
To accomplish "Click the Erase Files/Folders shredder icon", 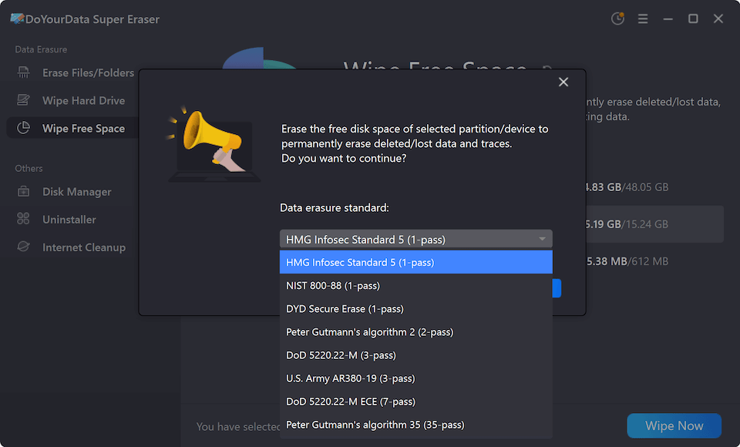I will click(x=24, y=72).
